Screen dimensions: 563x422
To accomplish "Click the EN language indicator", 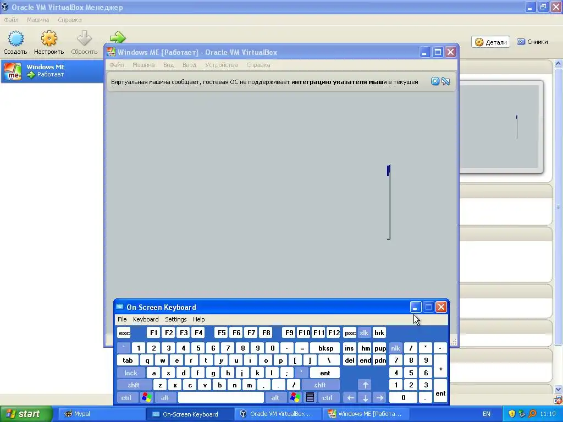I will (x=486, y=414).
